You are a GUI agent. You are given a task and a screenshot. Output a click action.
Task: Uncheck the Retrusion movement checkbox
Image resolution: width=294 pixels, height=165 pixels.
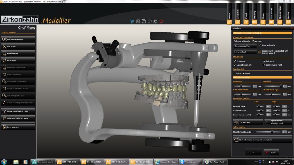click(264, 61)
